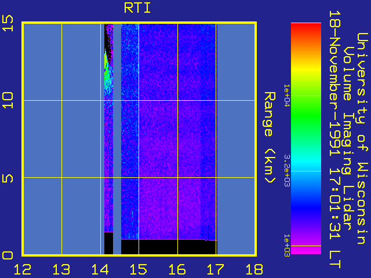The image size is (371, 278).
Task: Click the range axis label 15 at top
Action: [8, 23]
